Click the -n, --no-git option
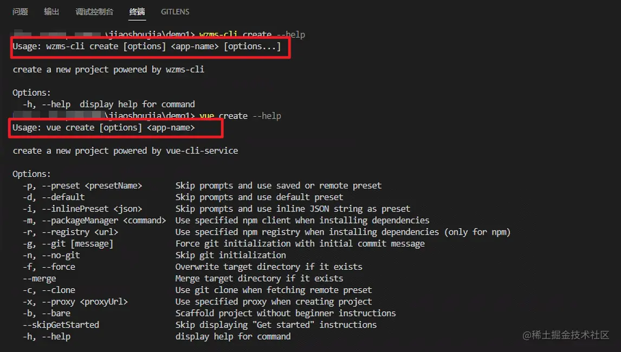This screenshot has width=621, height=352. pos(51,255)
